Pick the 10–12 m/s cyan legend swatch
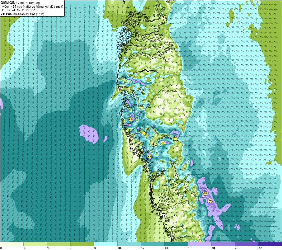 point(129,244)
